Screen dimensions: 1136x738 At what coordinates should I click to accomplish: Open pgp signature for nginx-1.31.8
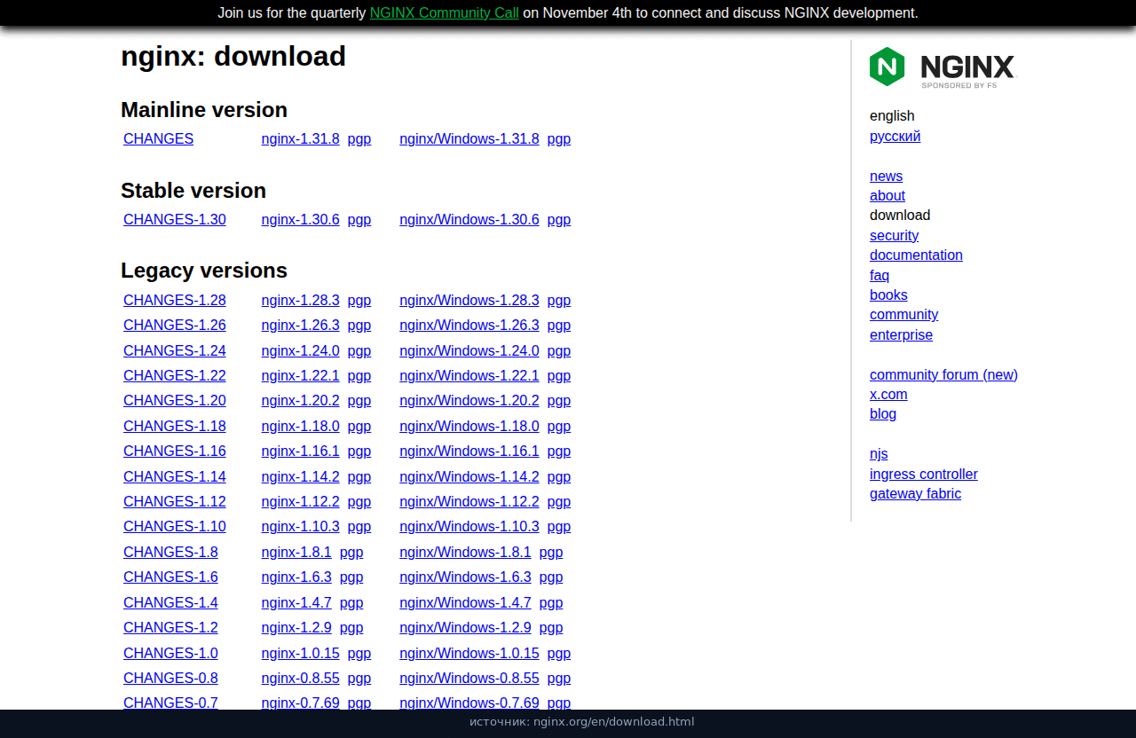[359, 138]
